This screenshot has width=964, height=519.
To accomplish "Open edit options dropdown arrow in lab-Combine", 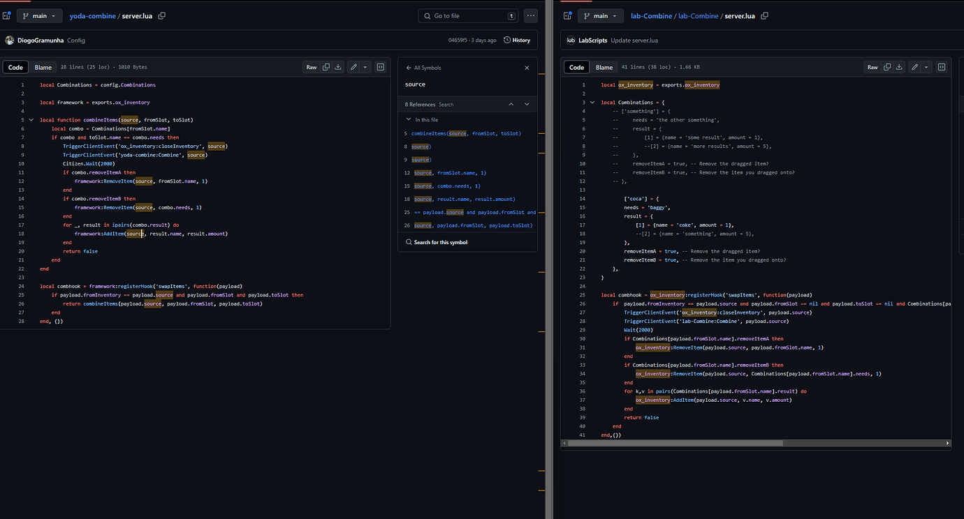I will tap(926, 67).
